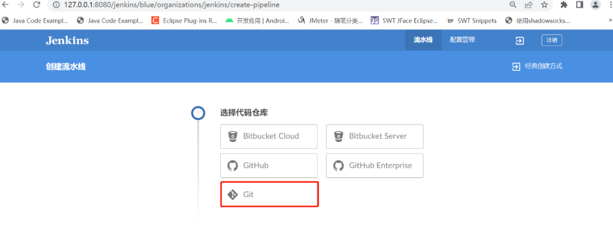Viewport: 613px width, 231px height.
Task: Open the 配置管理 tab
Action: [463, 40]
